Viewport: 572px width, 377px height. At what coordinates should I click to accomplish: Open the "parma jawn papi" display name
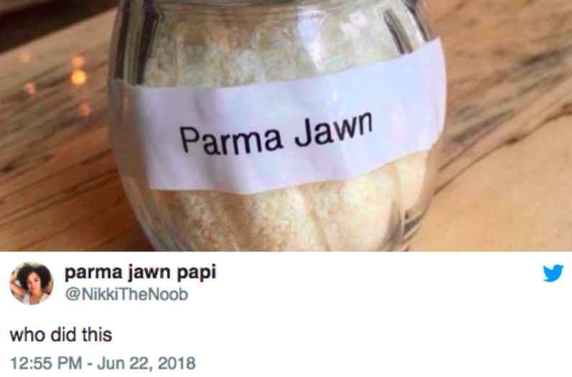140,272
